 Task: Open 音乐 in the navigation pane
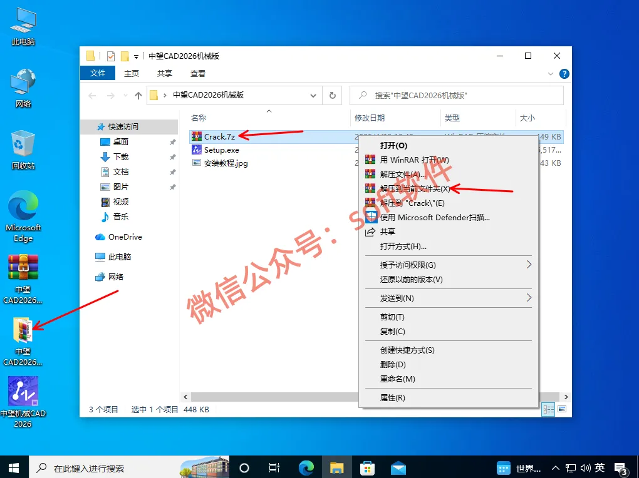pyautogui.click(x=121, y=216)
